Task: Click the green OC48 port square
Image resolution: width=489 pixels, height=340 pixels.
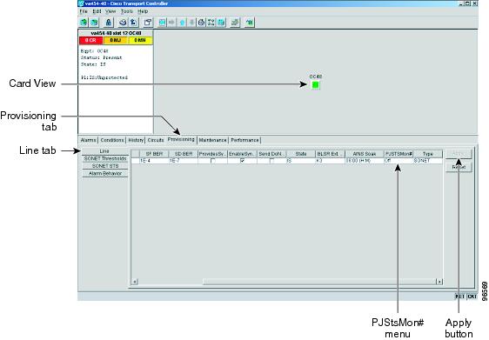Action: [x=316, y=84]
